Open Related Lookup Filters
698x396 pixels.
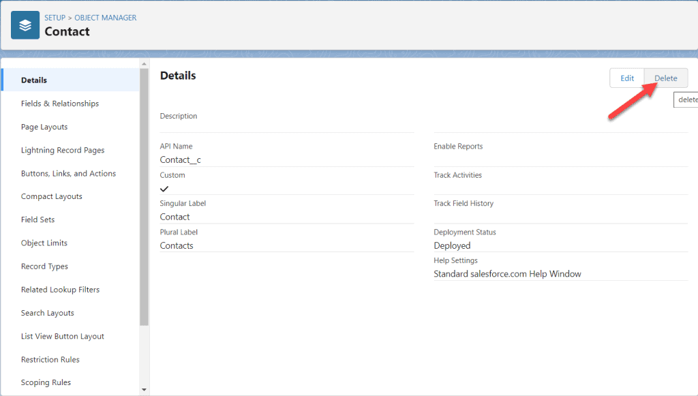pos(59,289)
